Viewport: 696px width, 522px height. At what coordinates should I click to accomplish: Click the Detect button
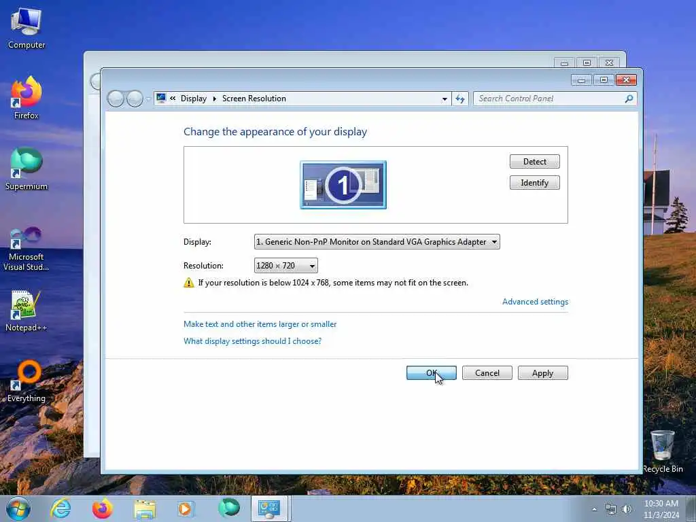tap(534, 162)
